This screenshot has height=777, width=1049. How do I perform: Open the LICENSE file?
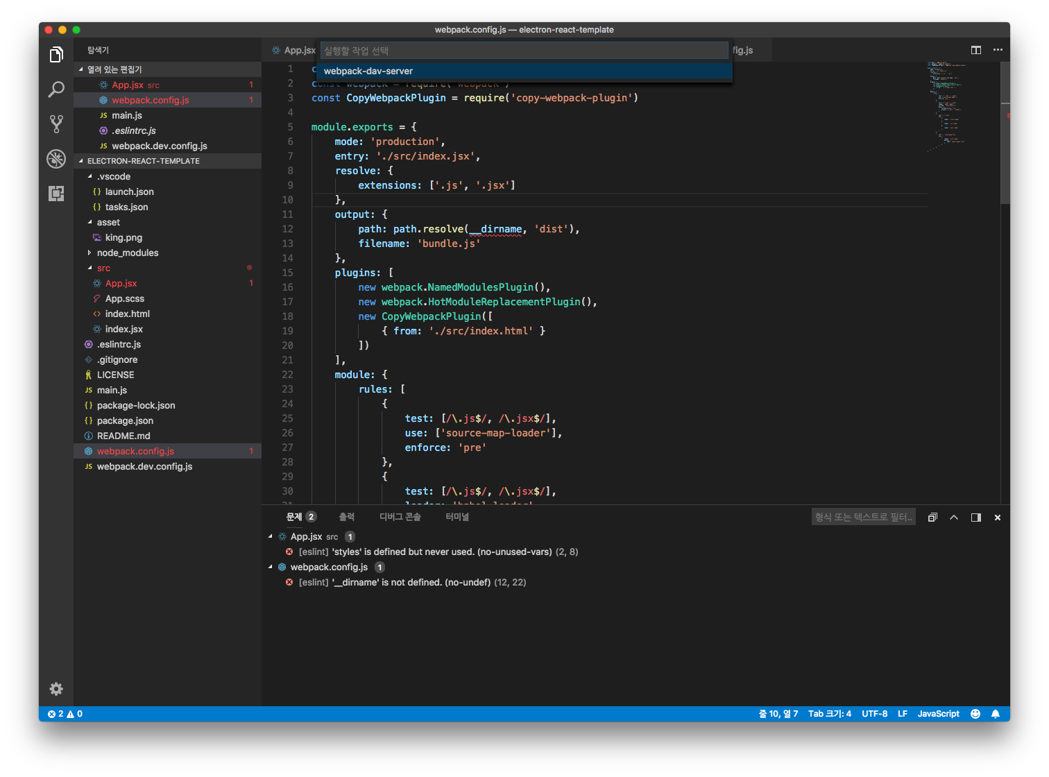tap(167, 375)
